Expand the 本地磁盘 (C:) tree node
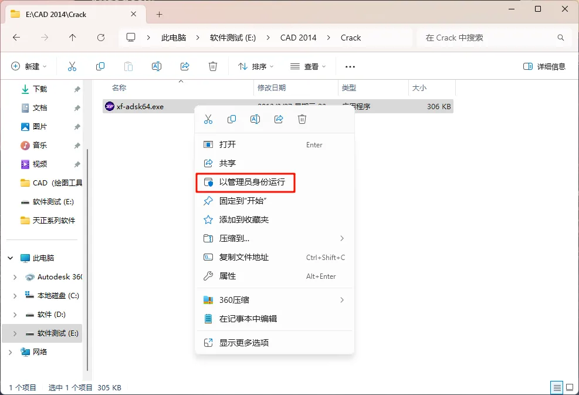This screenshot has height=395, width=579. click(x=15, y=296)
